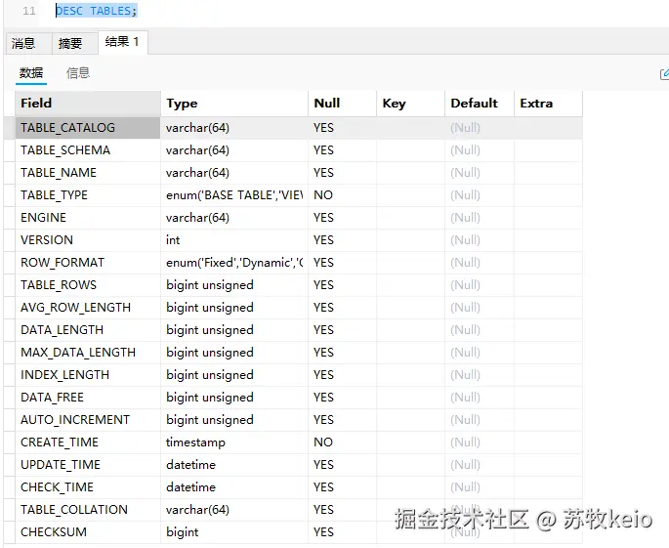Open the 数据 sub-tab

31,73
